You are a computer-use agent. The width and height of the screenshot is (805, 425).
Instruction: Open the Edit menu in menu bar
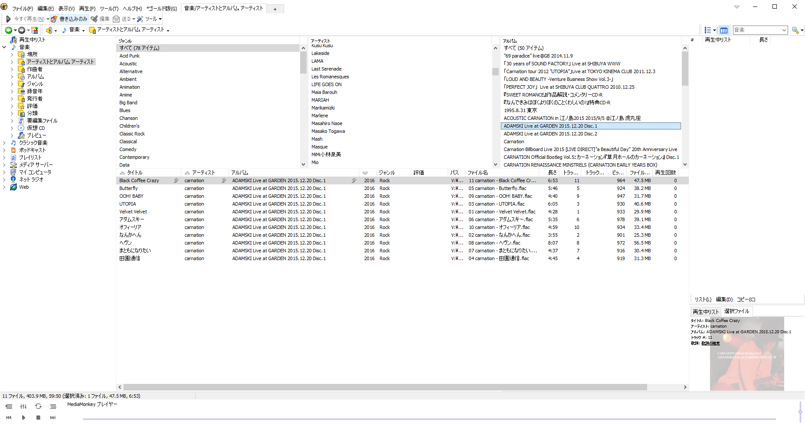click(46, 9)
